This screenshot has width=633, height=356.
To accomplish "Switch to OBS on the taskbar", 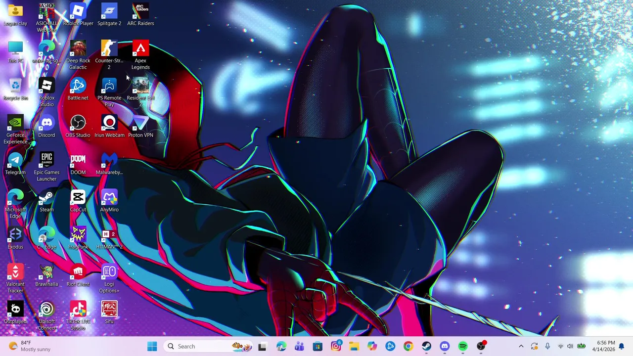I will point(481,346).
